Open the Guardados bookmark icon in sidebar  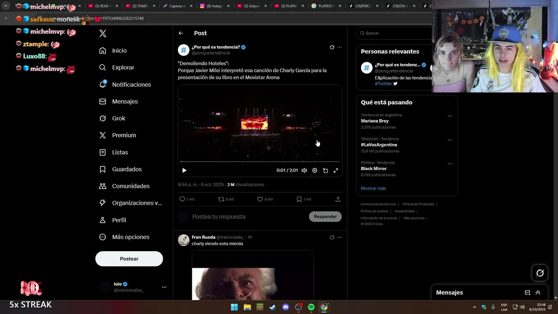(102, 169)
